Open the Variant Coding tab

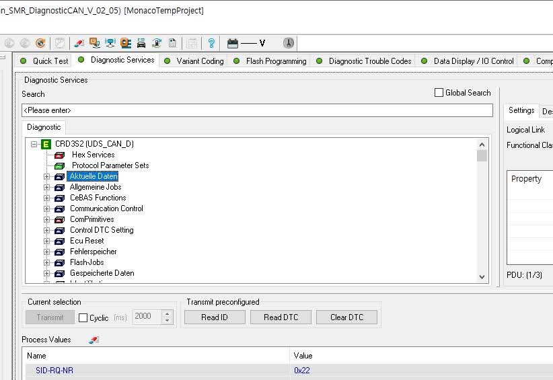point(194,61)
